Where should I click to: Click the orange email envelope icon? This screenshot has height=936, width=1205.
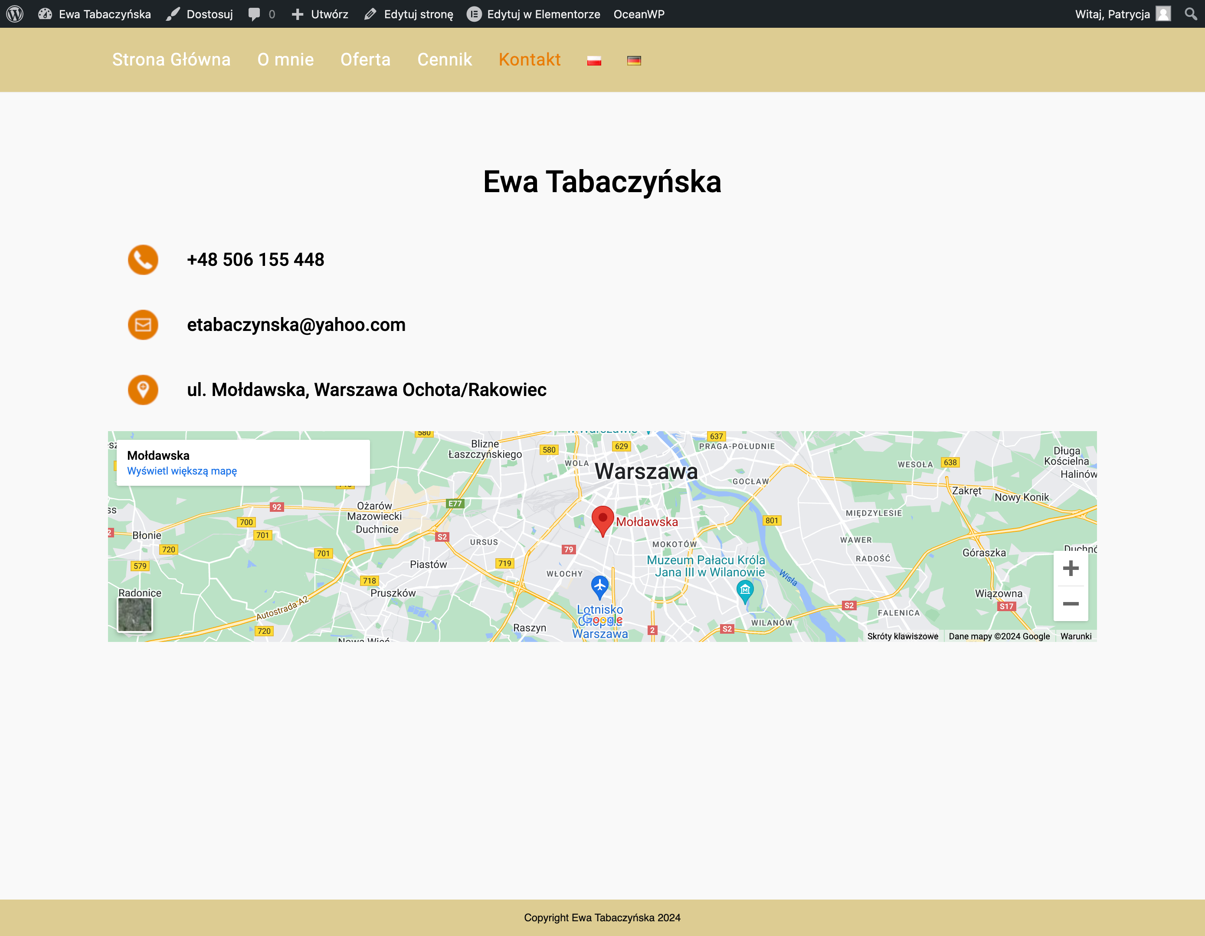click(x=143, y=325)
